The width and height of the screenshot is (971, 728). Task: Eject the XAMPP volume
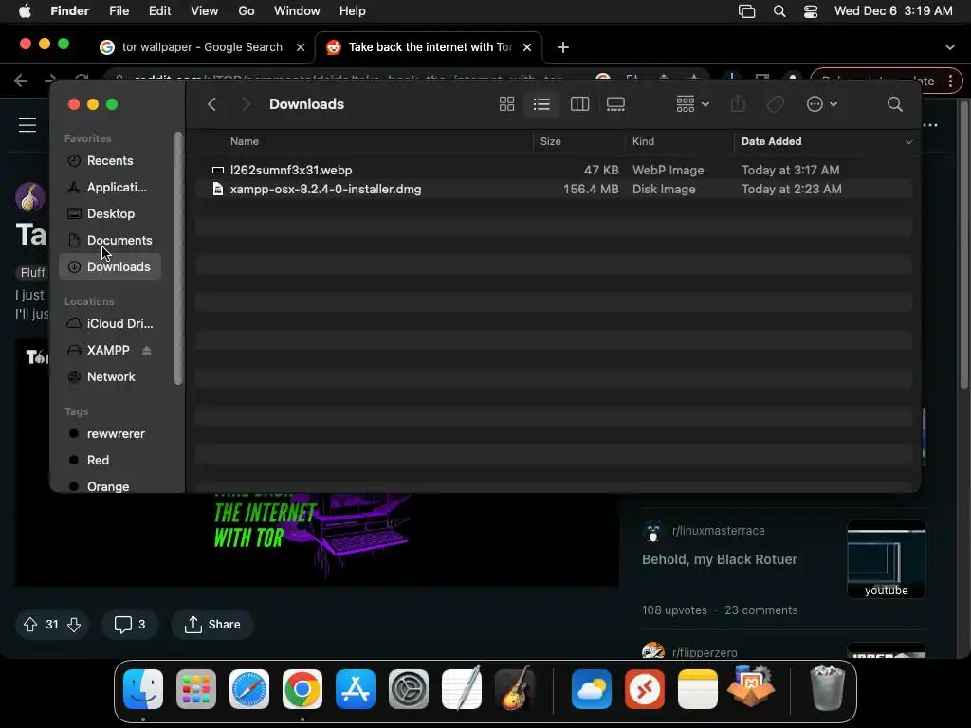point(147,351)
